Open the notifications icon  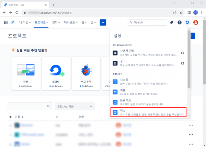172,22
